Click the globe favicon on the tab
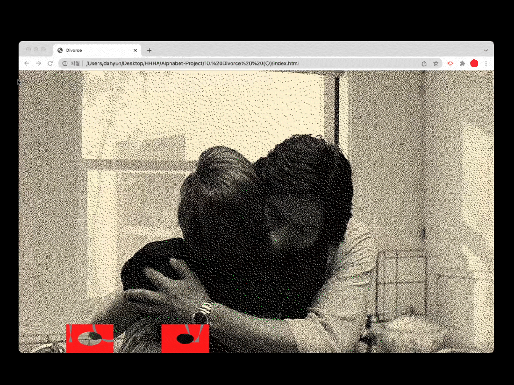Viewport: 514px width, 385px height. click(60, 50)
